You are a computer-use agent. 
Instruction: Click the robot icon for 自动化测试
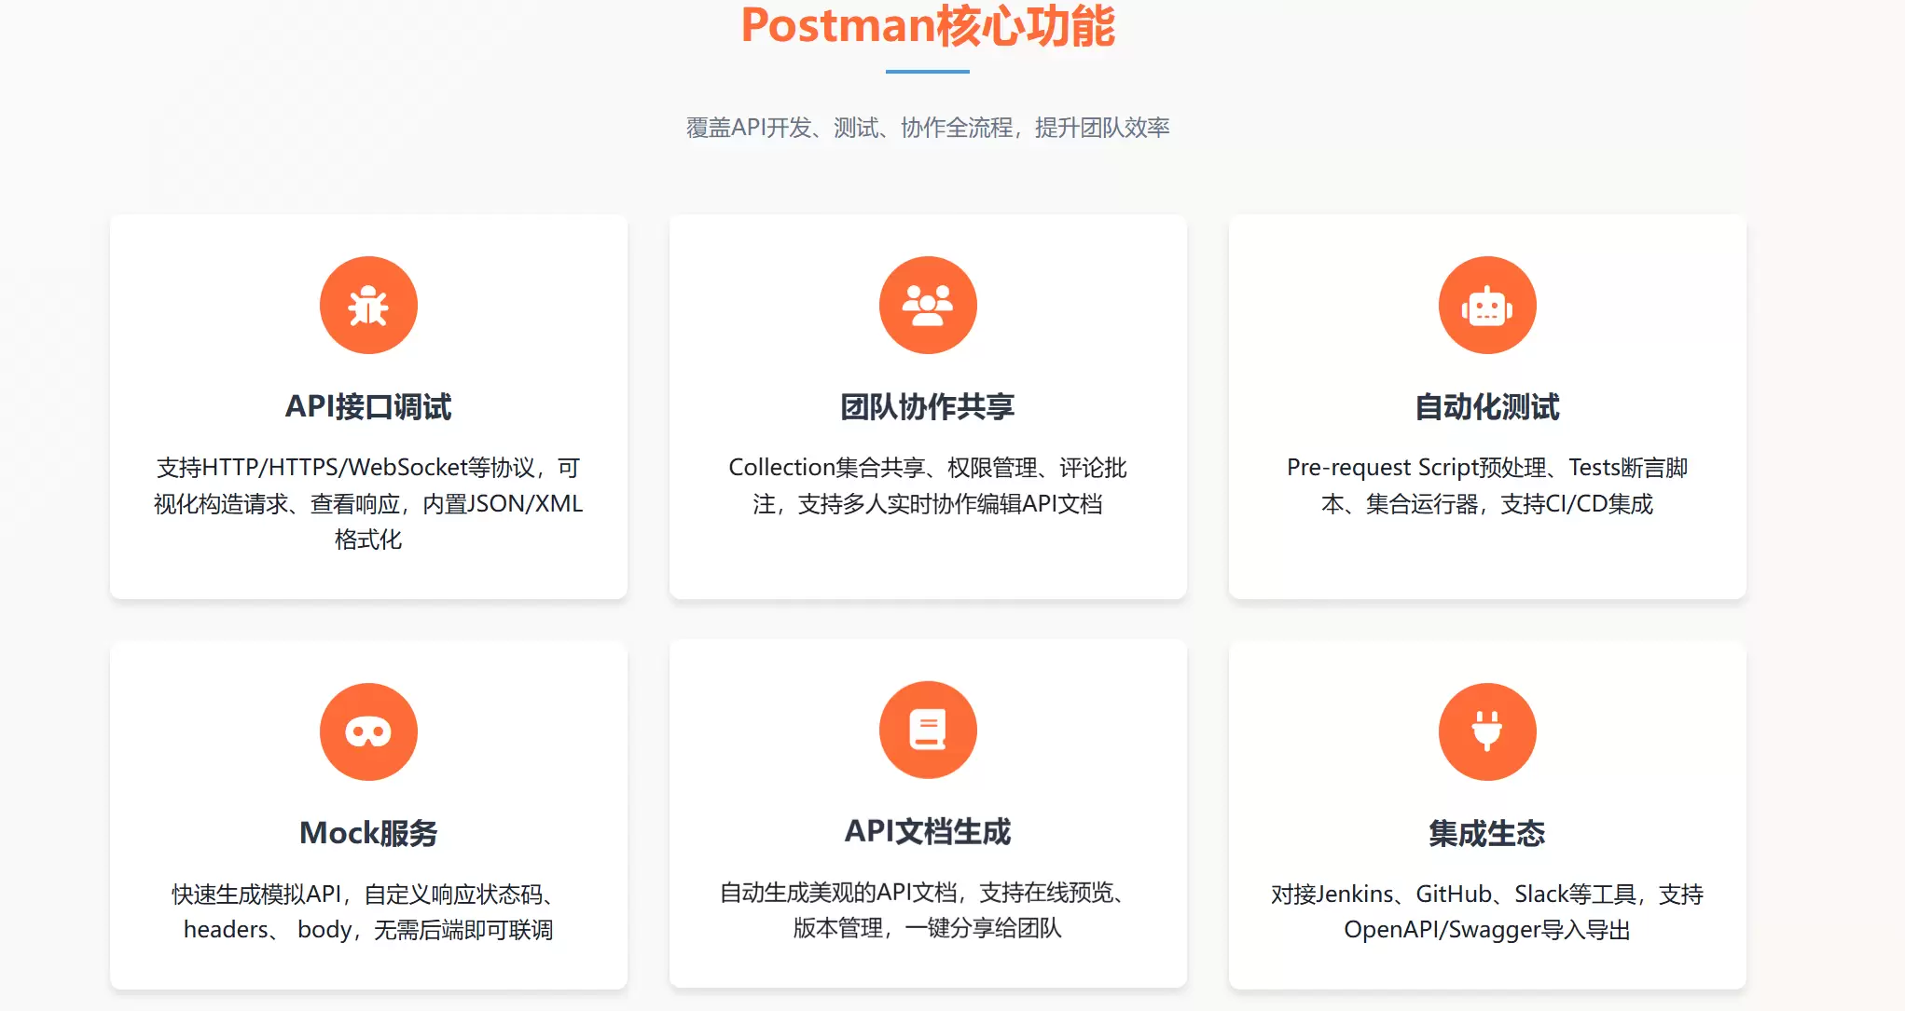[1487, 305]
